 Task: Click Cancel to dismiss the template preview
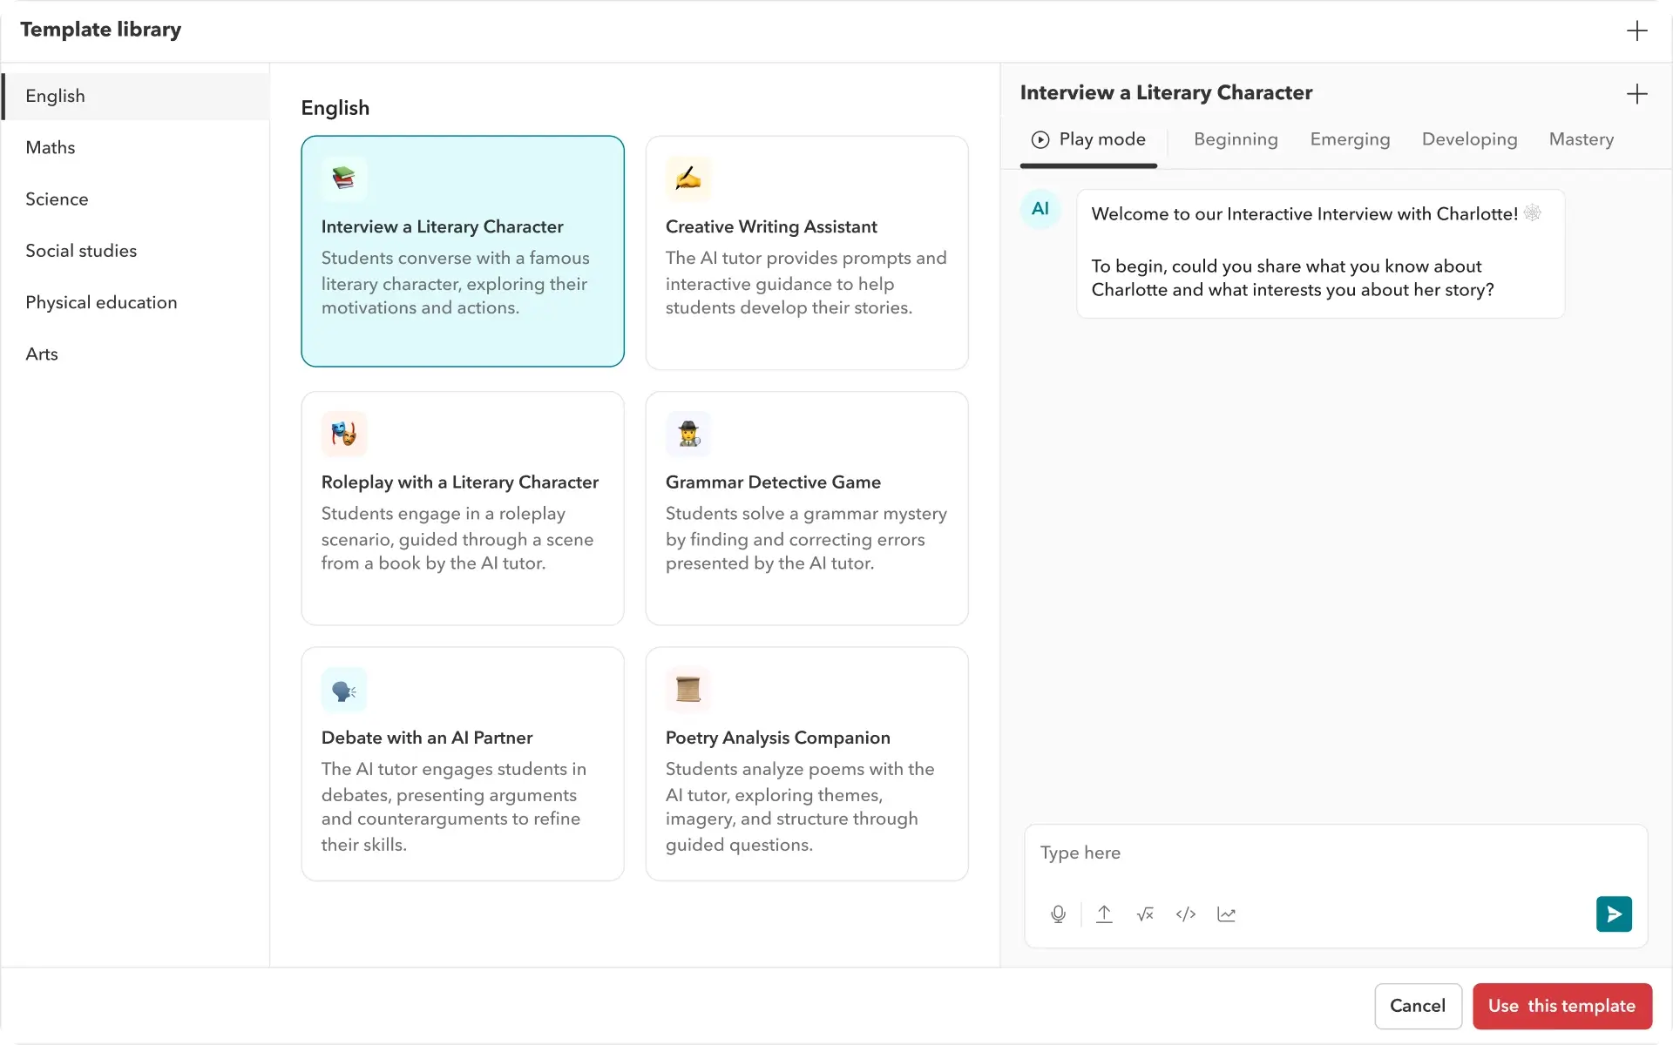(1417, 1006)
